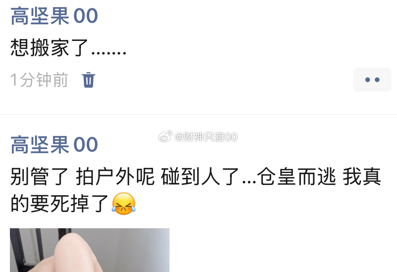Open the two-dot more options button

point(372,80)
